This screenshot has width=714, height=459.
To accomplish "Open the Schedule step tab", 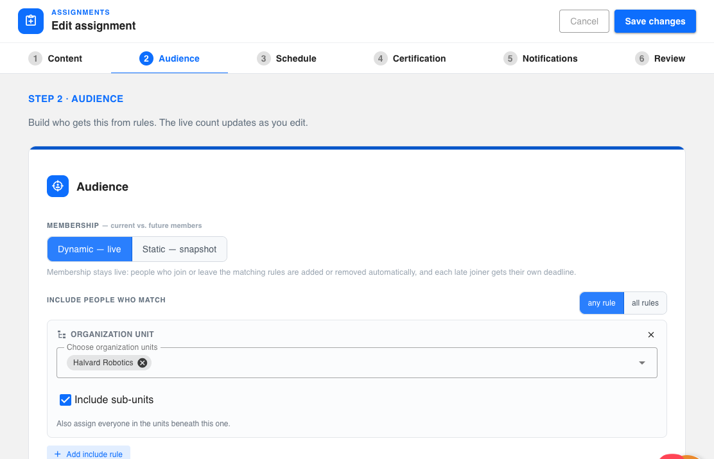I will click(286, 58).
